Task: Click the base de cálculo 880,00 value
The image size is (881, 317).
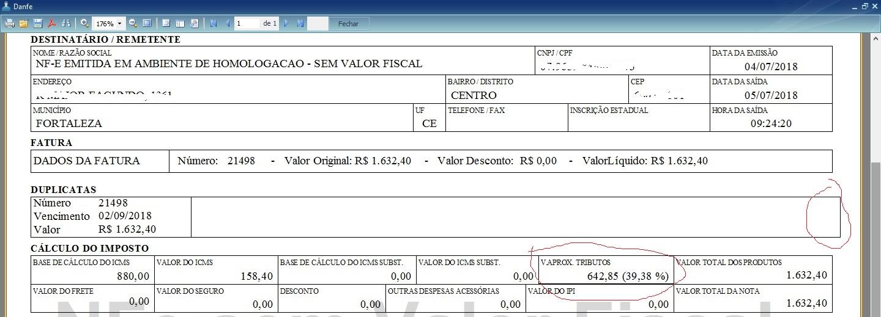Action: point(133,276)
